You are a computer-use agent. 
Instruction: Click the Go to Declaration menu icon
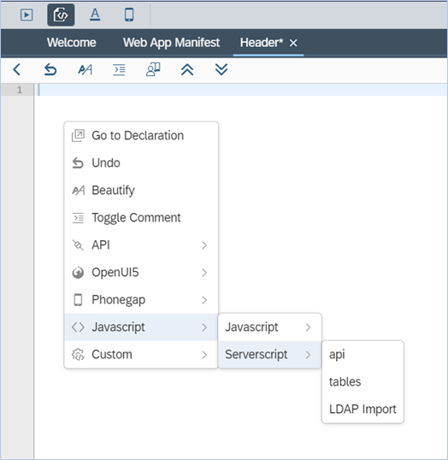(x=78, y=136)
